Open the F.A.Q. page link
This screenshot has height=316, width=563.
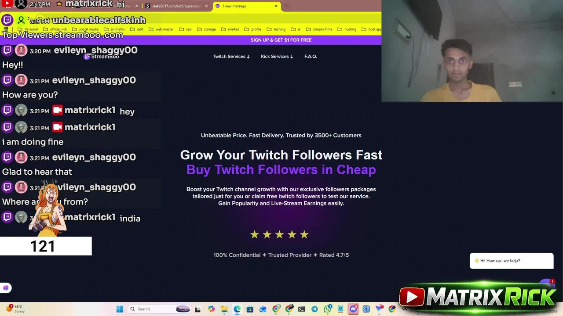pos(311,57)
